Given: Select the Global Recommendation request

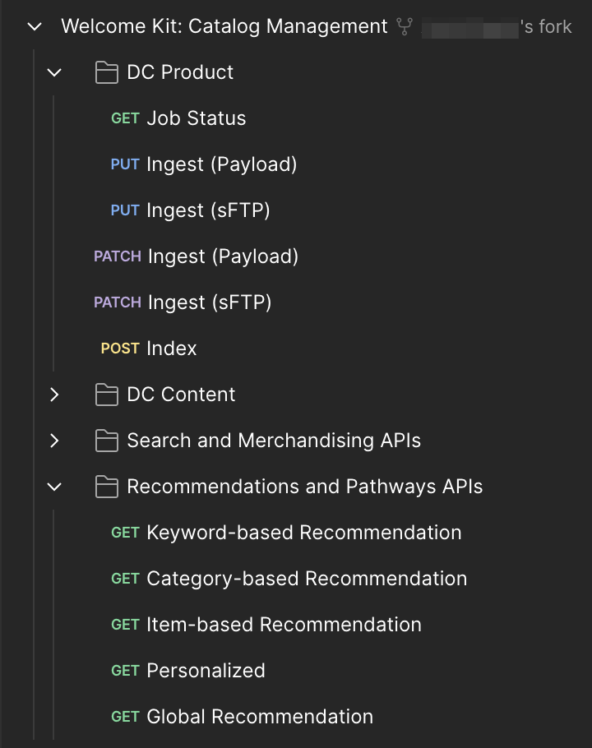Looking at the screenshot, I should (260, 717).
